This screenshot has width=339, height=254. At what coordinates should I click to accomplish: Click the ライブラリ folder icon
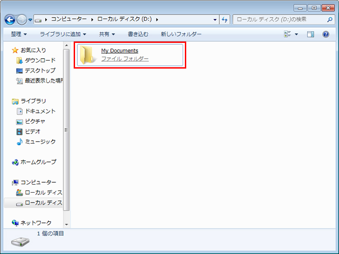[15, 101]
